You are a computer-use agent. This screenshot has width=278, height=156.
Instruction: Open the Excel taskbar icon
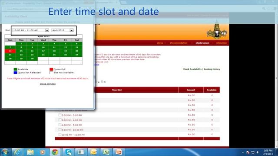[x=106, y=152]
